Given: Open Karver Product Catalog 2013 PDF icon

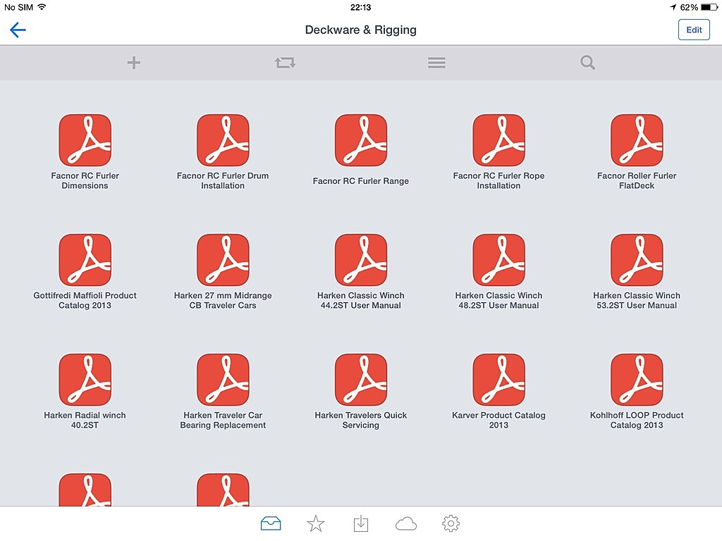Looking at the screenshot, I should point(498,380).
